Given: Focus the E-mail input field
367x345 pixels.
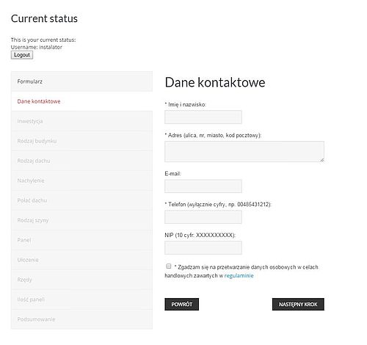Looking at the screenshot, I should [203, 186].
